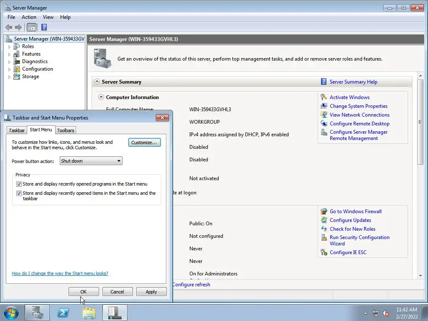
Task: Open Run Security Configuration Wizard link
Action: pos(359,240)
